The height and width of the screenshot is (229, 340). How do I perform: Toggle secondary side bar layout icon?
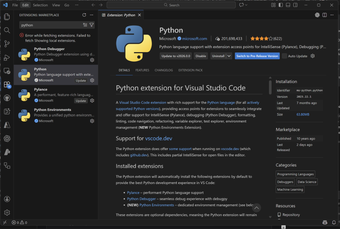[295, 5]
